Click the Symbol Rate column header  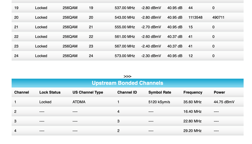tap(160, 92)
